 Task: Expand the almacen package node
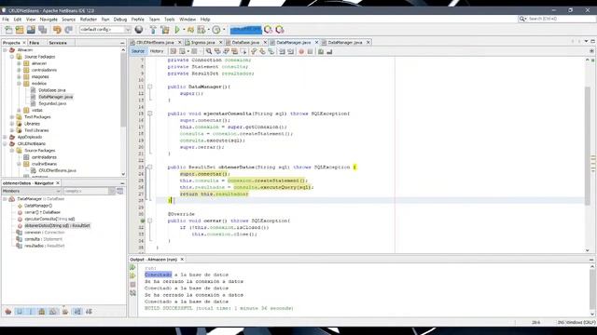coord(19,63)
